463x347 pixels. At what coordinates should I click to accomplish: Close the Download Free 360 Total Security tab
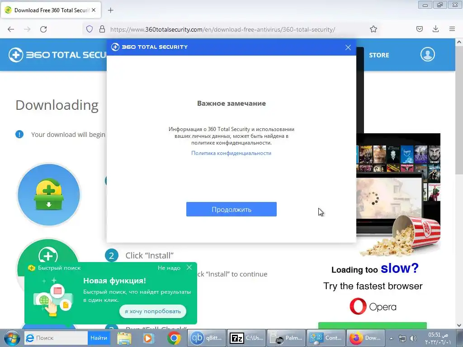(94, 10)
